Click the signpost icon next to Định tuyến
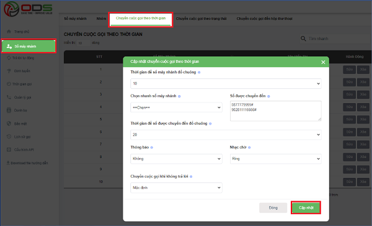Viewport: 372px width, 226px height. click(9, 70)
